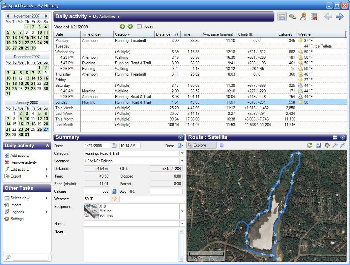Open the calorie calculator icon
The image size is (350, 265).
coord(114,191)
